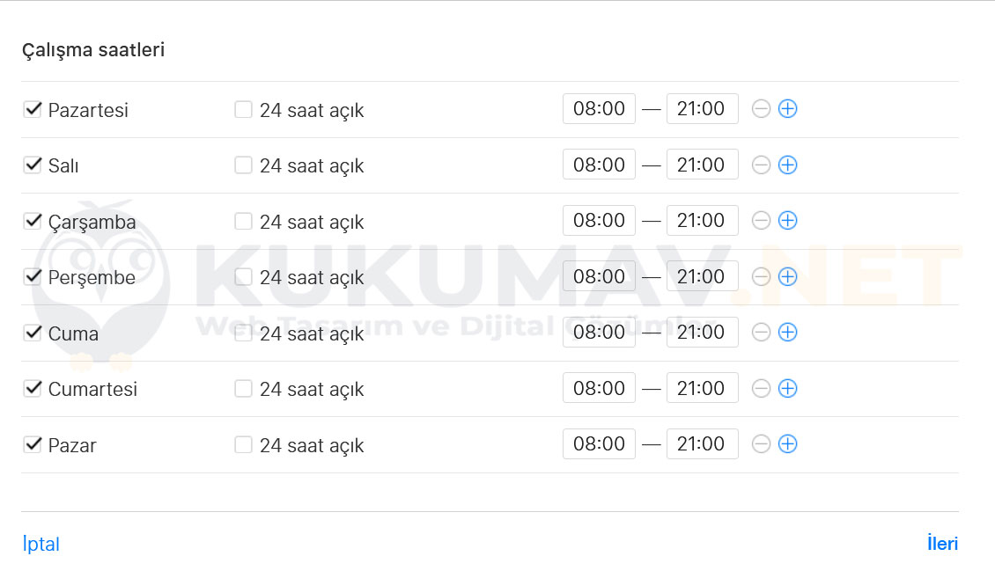Click the İptal link
This screenshot has width=995, height=571.
[41, 544]
